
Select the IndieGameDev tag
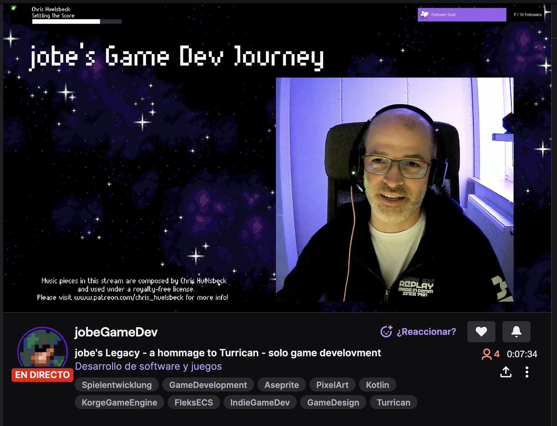point(260,402)
